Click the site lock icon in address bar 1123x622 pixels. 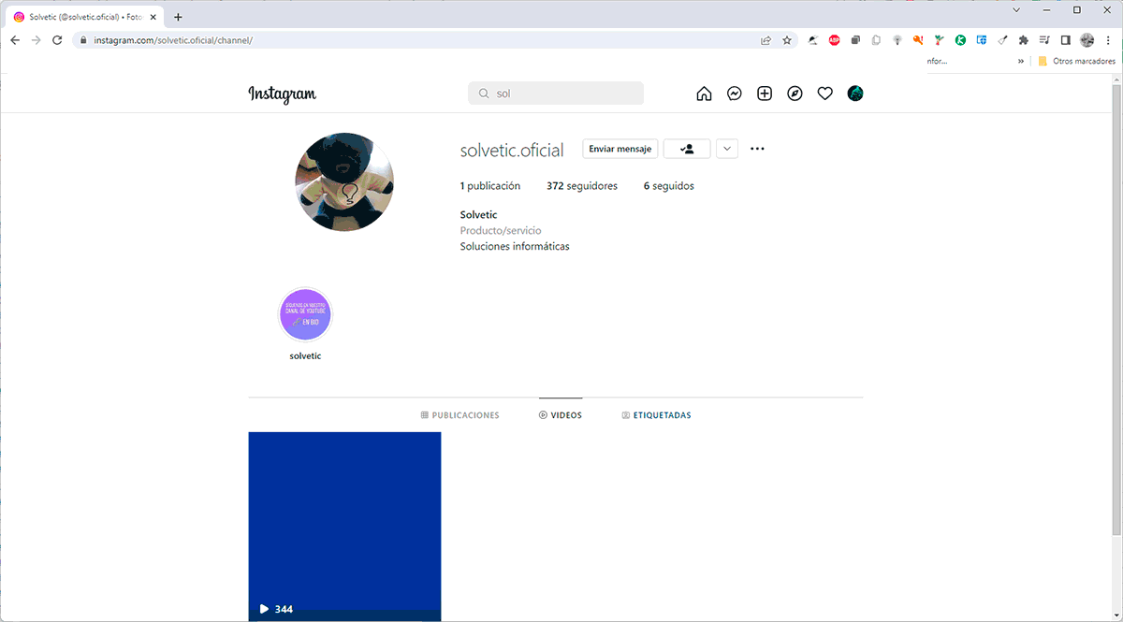pos(83,40)
